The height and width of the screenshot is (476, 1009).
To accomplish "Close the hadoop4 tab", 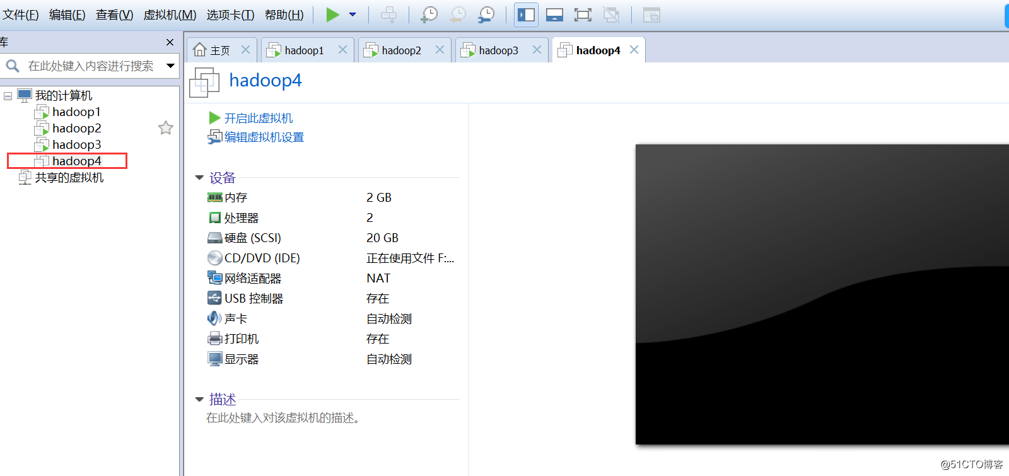I will tap(634, 50).
